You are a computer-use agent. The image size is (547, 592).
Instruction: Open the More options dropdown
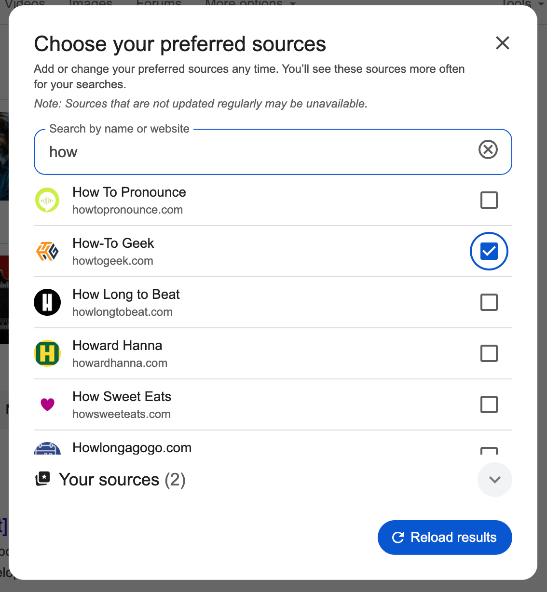(244, 4)
